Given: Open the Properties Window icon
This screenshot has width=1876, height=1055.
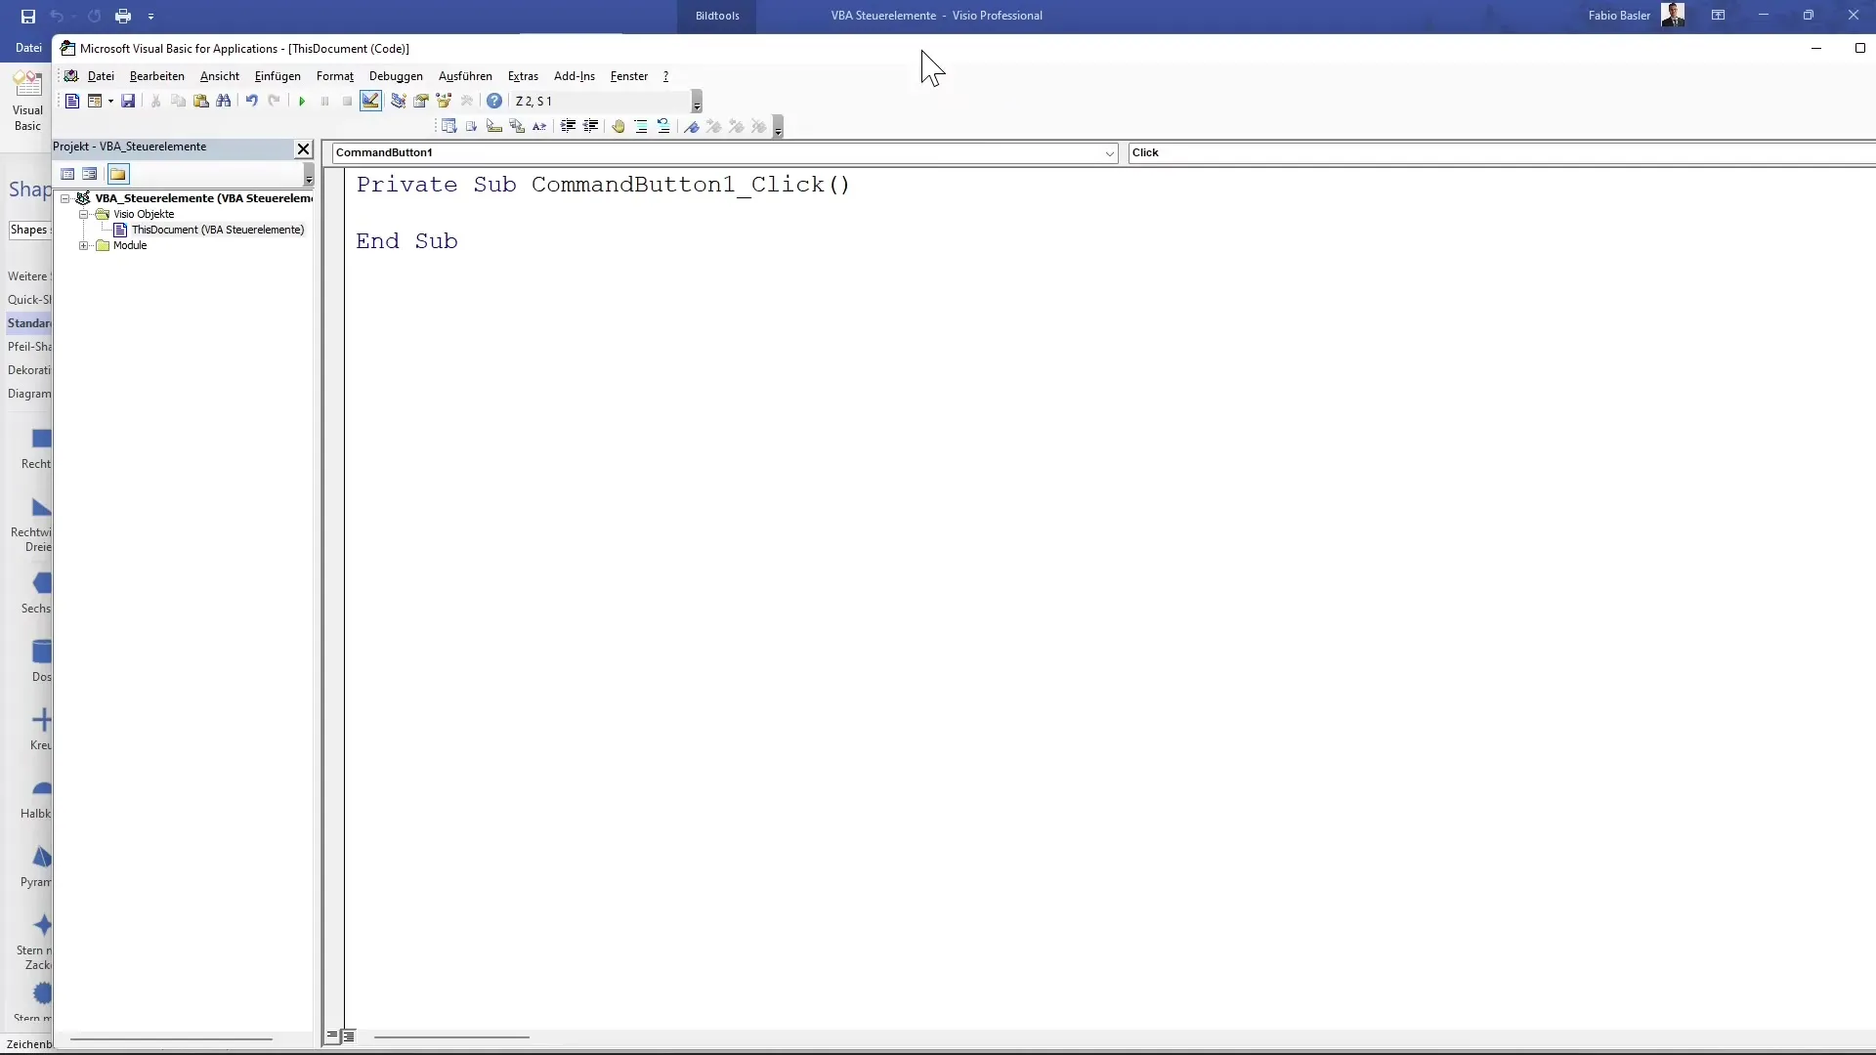Looking at the screenshot, I should 421,101.
